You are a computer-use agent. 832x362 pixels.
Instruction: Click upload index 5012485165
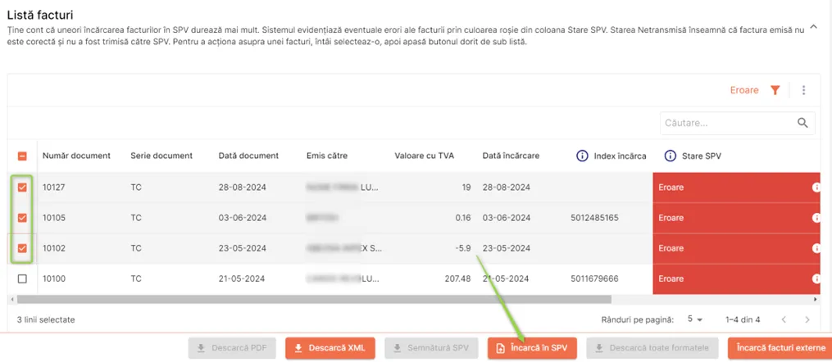coord(594,218)
